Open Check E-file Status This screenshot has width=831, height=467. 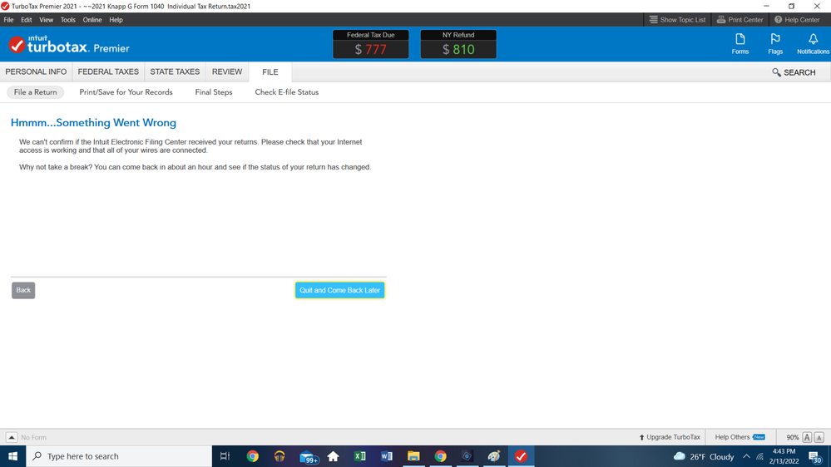(x=287, y=92)
